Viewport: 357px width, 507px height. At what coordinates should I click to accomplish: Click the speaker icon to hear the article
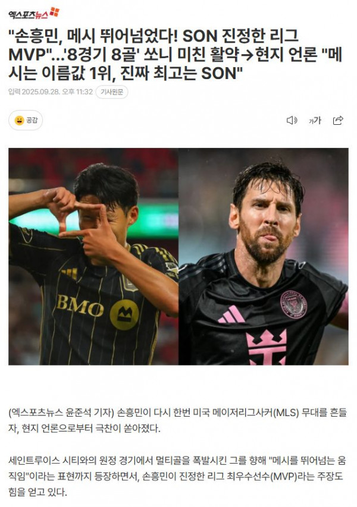(x=292, y=120)
